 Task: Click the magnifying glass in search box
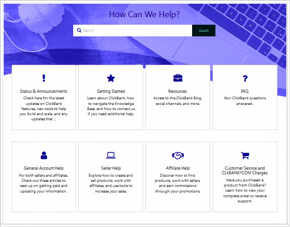click(x=79, y=30)
